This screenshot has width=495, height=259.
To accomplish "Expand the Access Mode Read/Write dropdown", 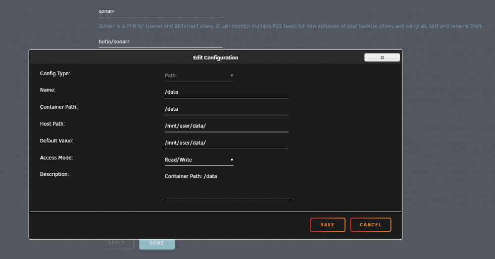I will [x=199, y=160].
